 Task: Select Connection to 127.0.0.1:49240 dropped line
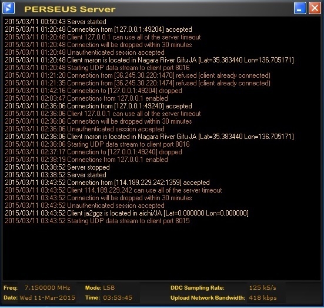coord(93,152)
